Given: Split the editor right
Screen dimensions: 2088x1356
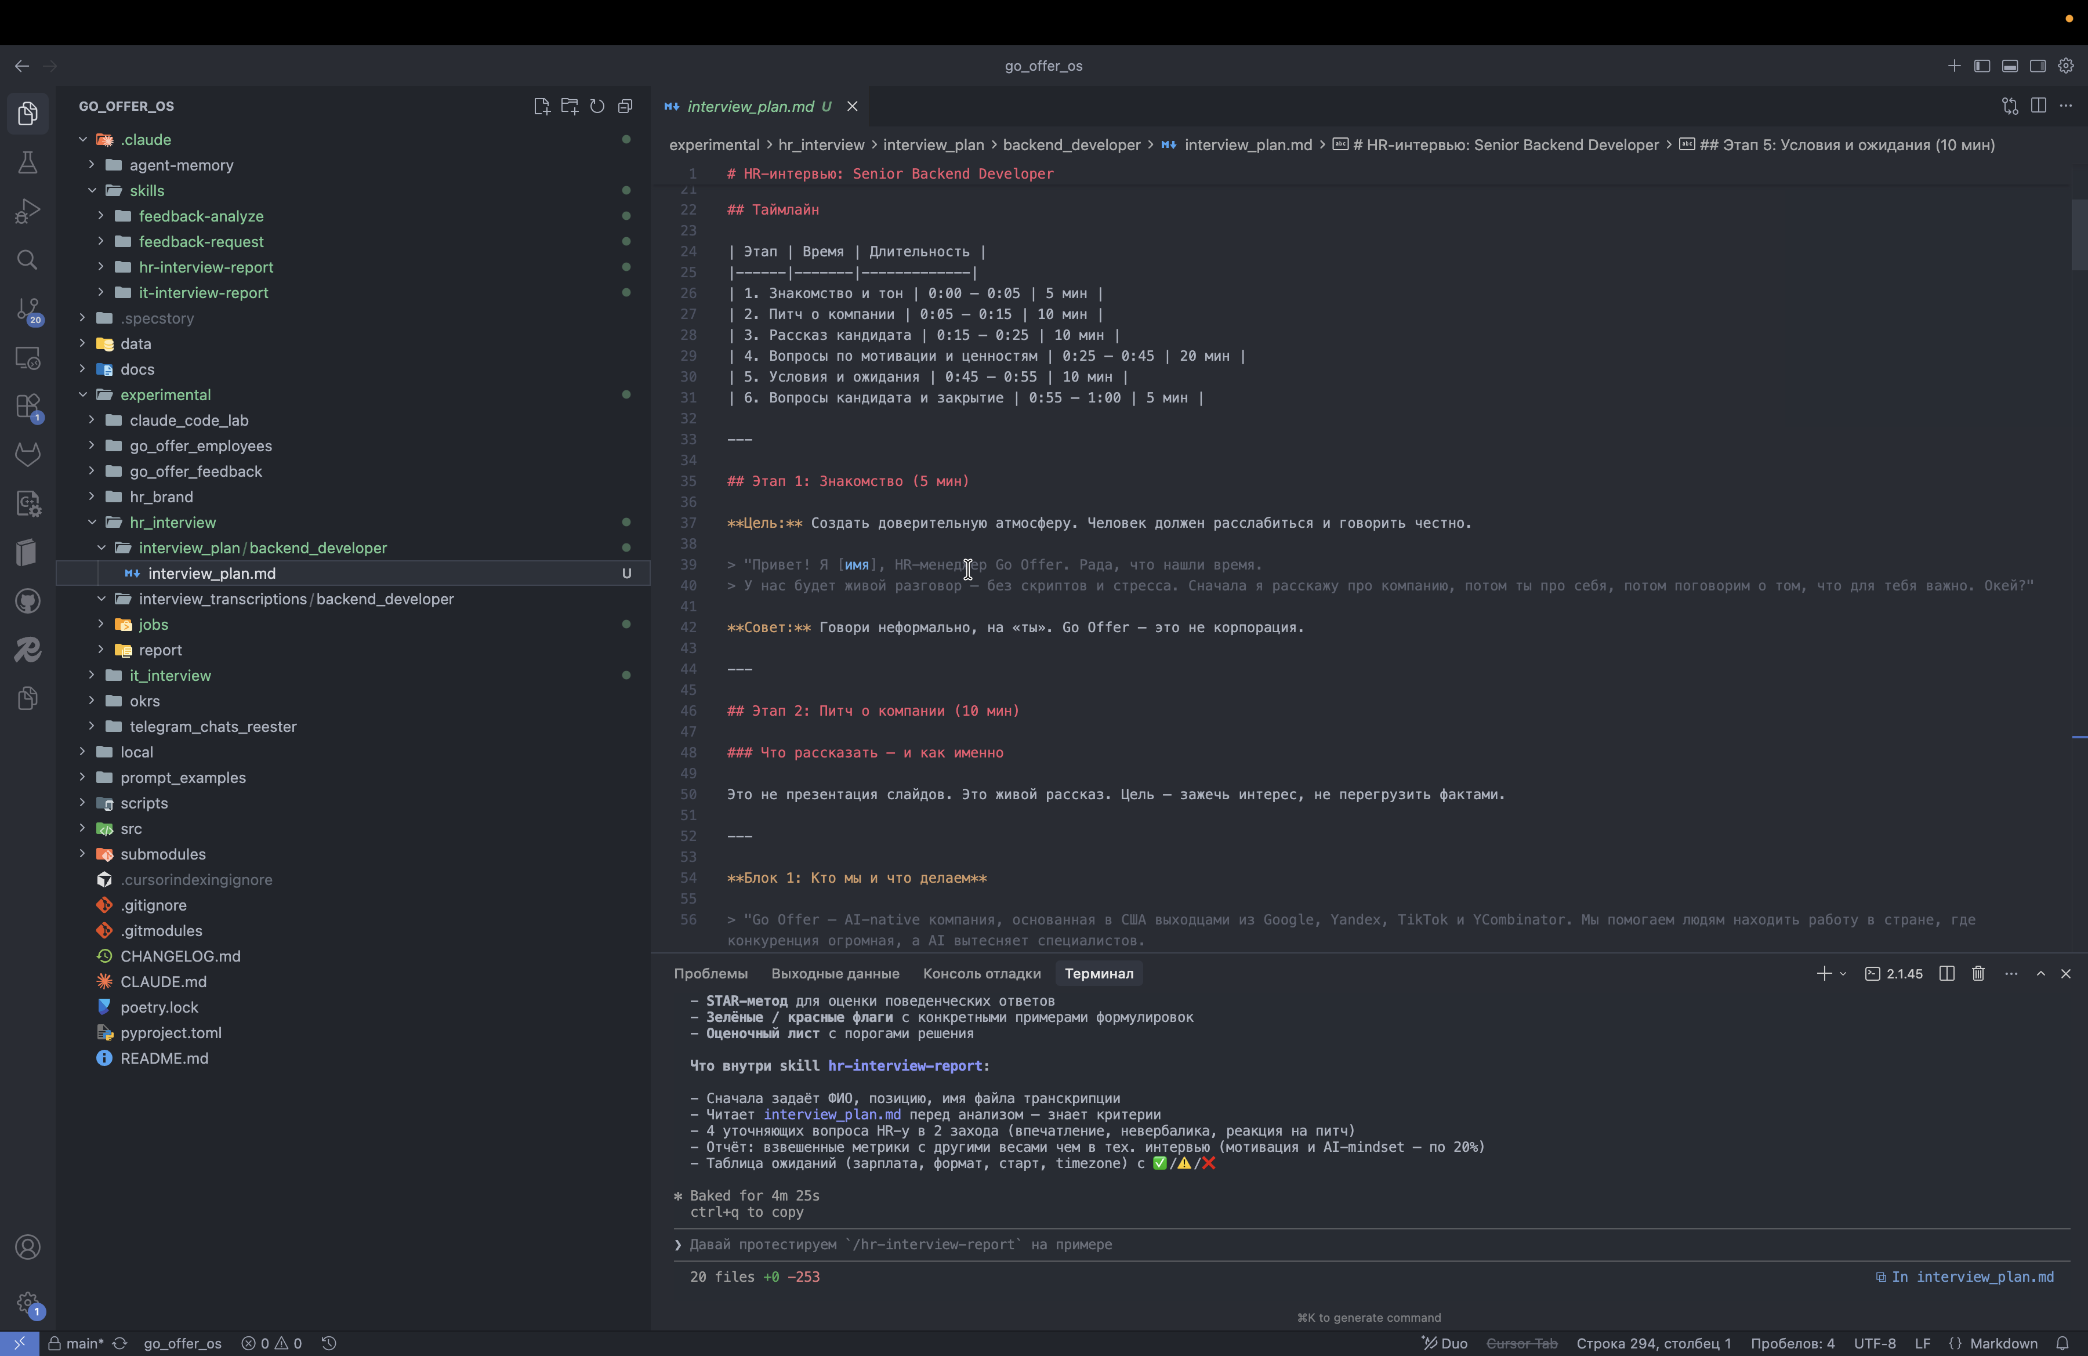Looking at the screenshot, I should tap(2038, 106).
